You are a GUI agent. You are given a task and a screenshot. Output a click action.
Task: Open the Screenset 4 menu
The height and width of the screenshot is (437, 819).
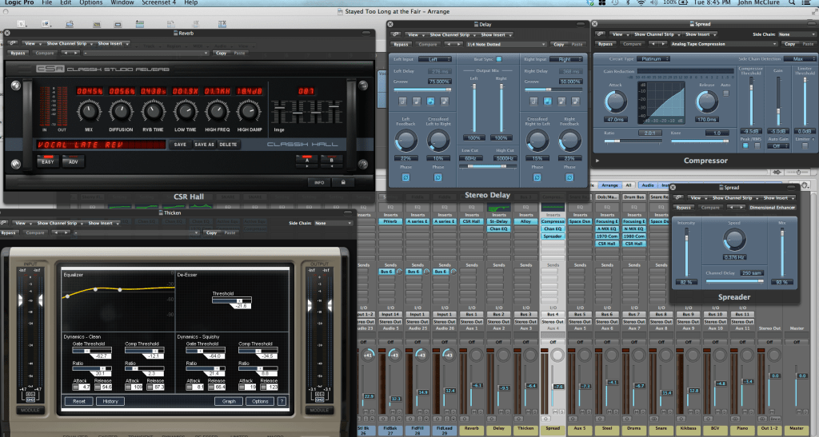[x=158, y=3]
